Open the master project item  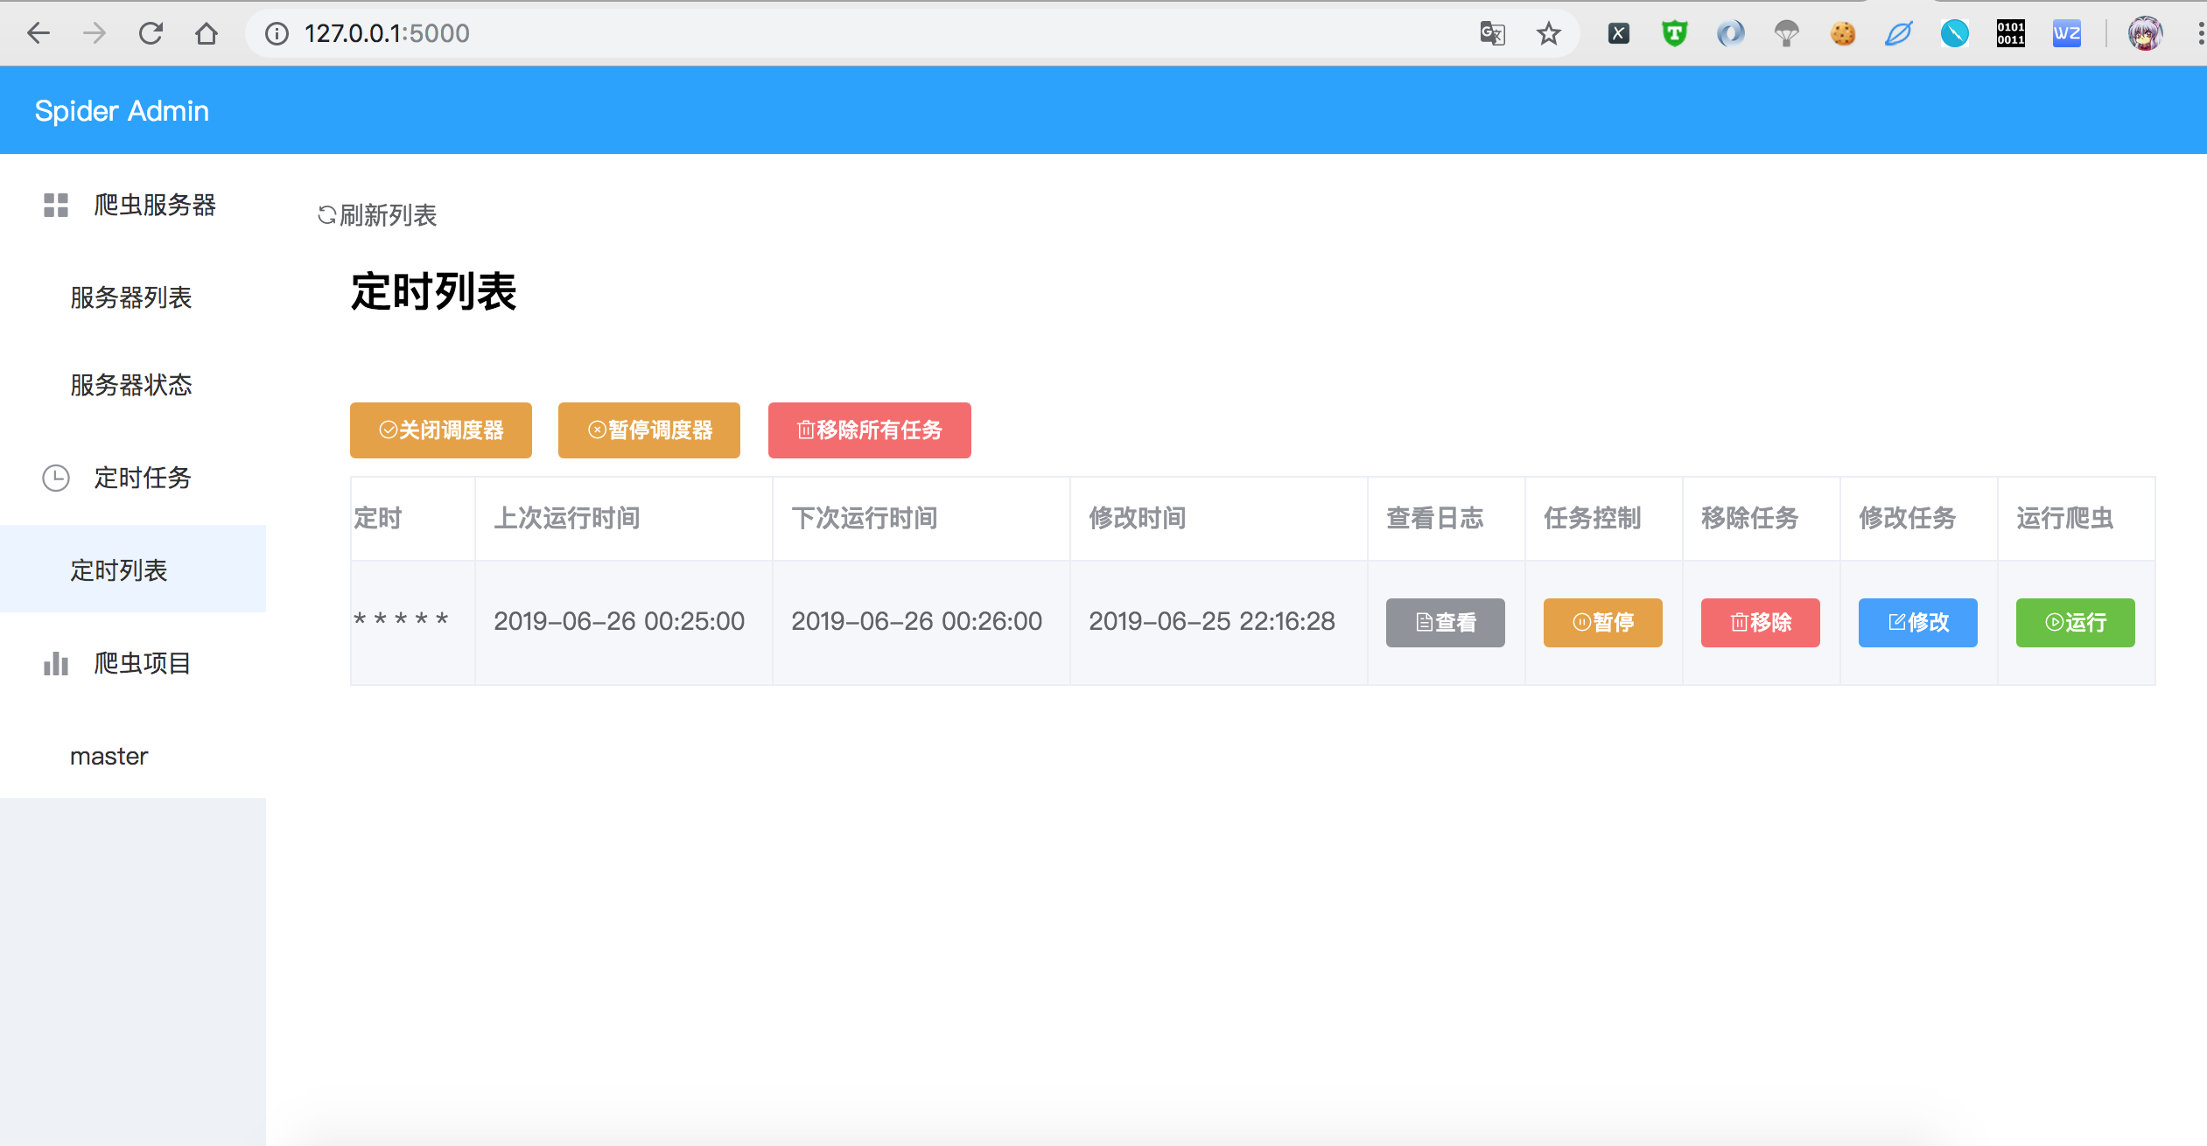tap(109, 756)
